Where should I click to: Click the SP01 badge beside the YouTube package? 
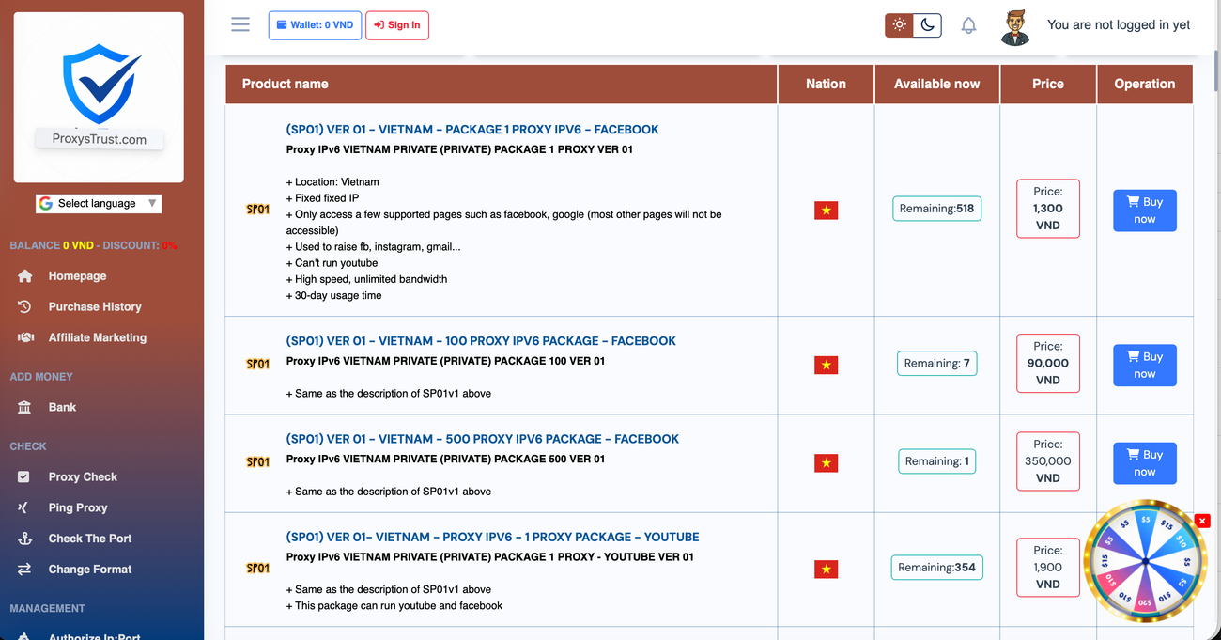point(258,568)
